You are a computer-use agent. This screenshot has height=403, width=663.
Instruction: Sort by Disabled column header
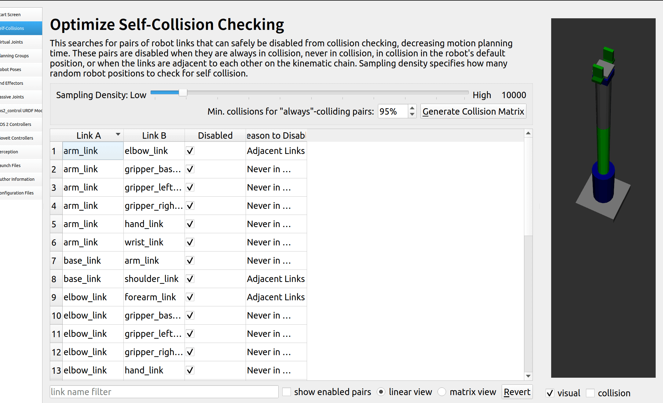215,135
